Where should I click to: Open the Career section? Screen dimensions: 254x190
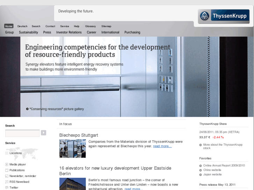pos(92,32)
